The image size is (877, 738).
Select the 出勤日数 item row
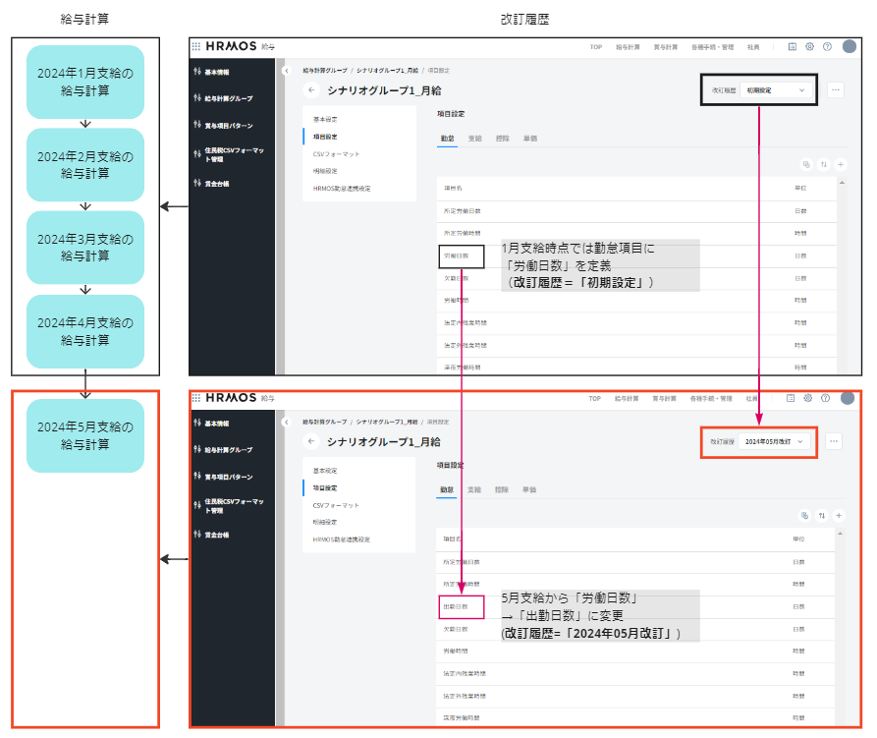462,607
